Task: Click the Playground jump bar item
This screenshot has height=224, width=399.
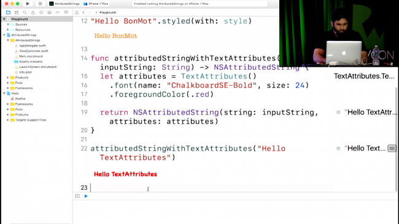Action: point(106,12)
